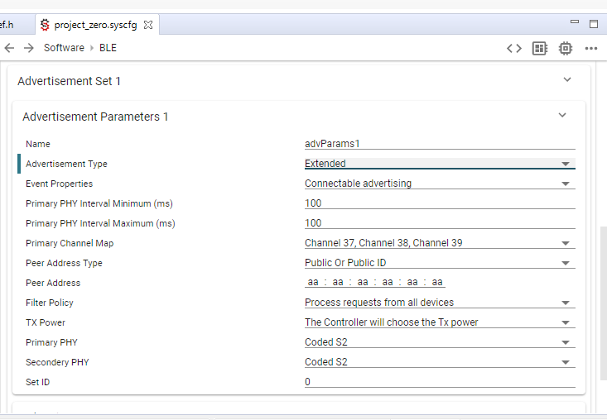Click the Name field advParams1
This screenshot has height=420, width=607.
[439, 144]
